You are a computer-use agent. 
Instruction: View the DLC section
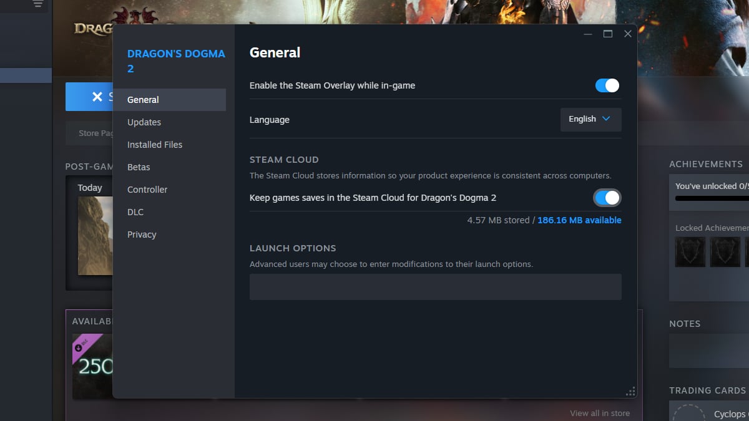[135, 212]
